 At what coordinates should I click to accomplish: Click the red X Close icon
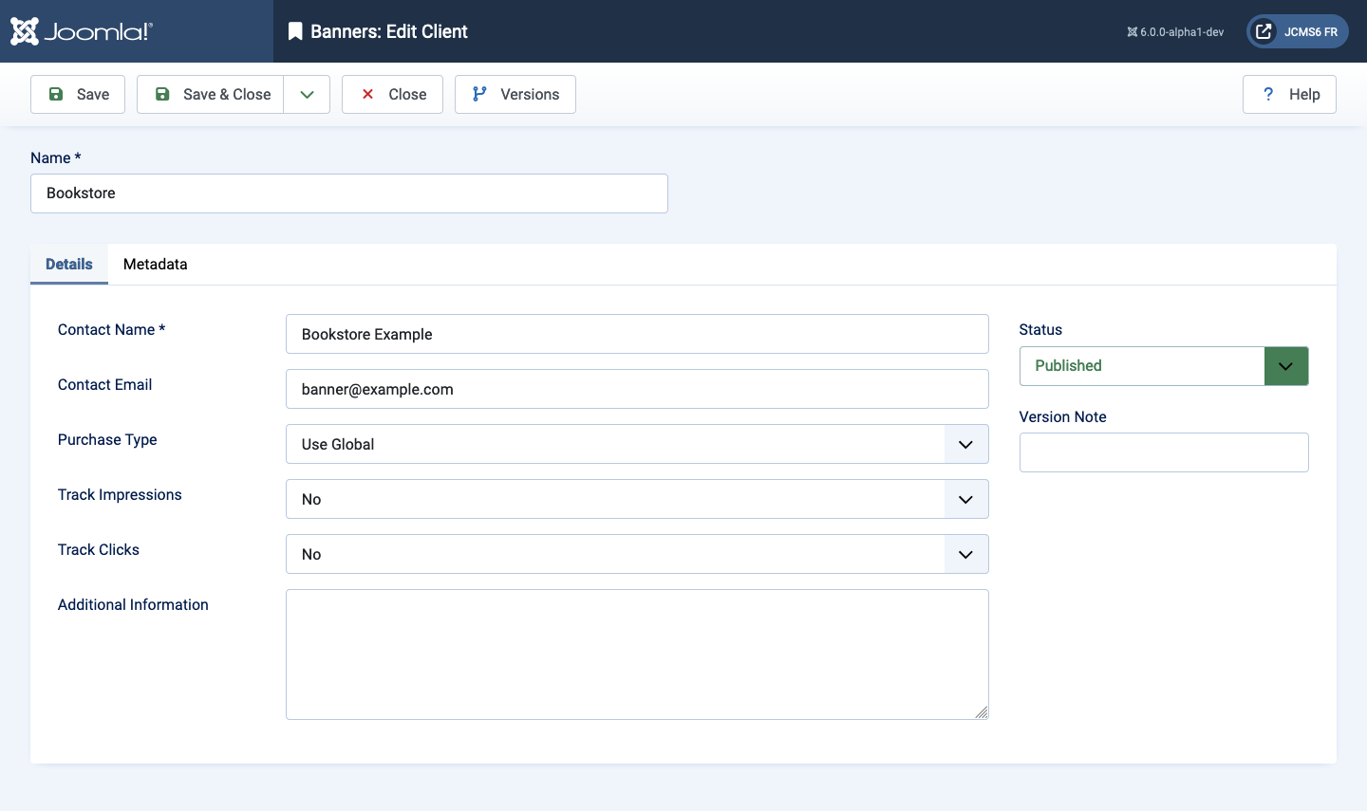(x=367, y=94)
